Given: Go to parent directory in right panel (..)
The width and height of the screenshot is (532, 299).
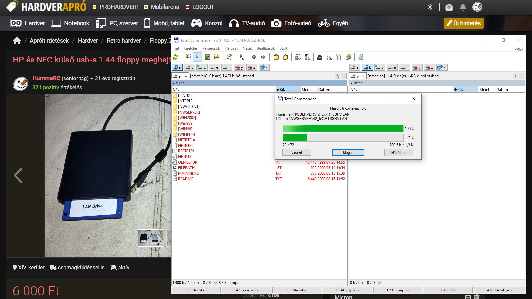Looking at the screenshot, I should point(522,76).
